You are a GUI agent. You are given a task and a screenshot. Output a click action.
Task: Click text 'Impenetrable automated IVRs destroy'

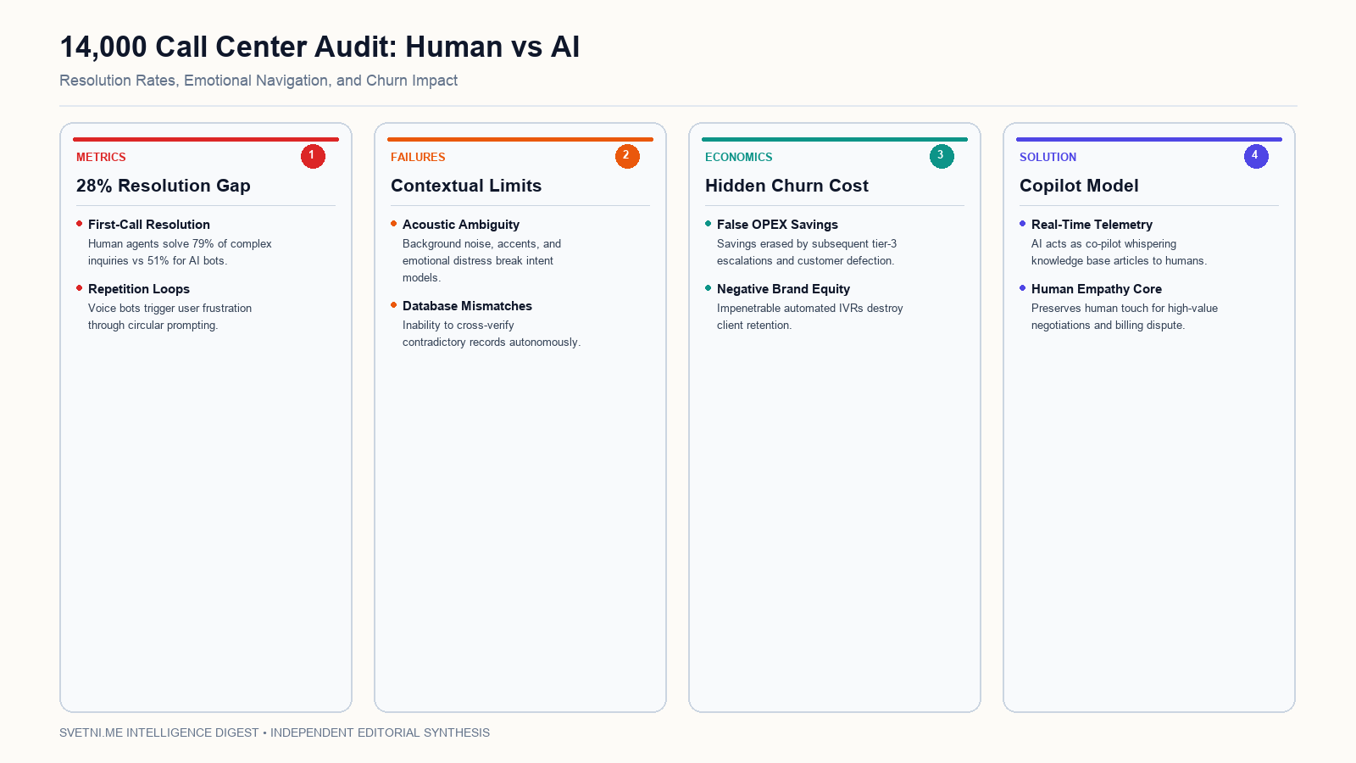(x=810, y=308)
